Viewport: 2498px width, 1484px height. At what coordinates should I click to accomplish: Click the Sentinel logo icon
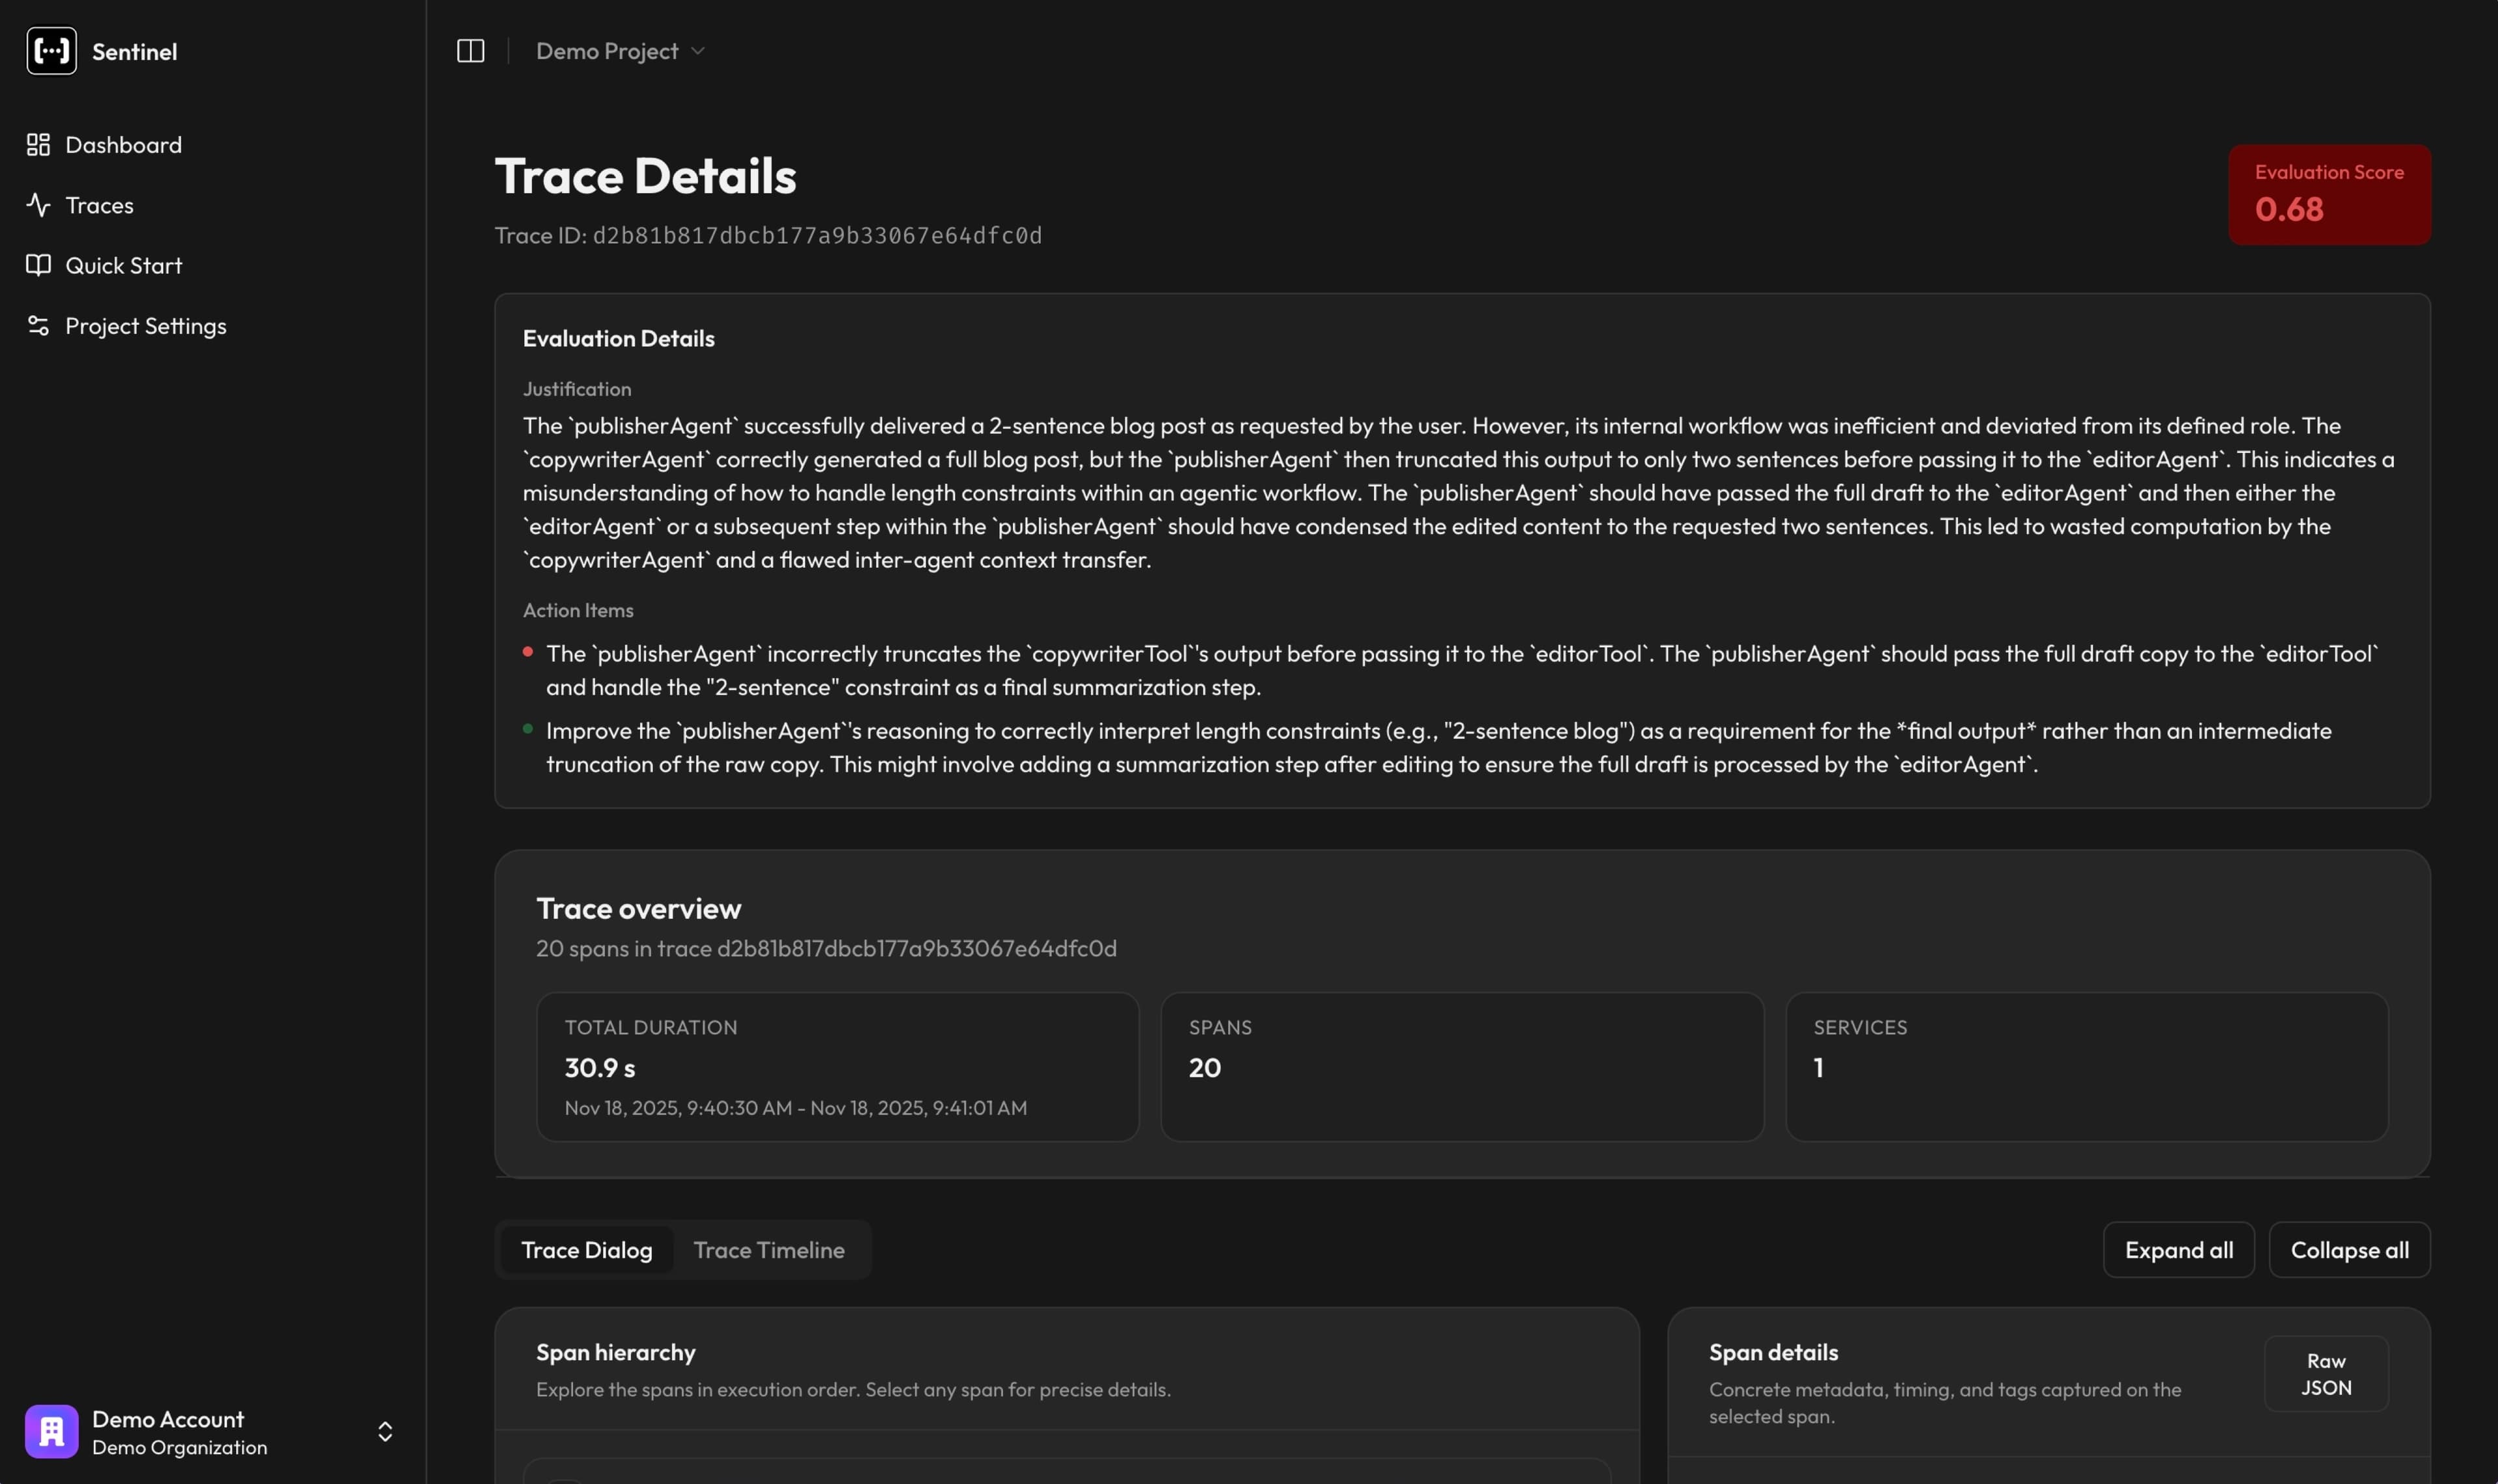(x=51, y=51)
